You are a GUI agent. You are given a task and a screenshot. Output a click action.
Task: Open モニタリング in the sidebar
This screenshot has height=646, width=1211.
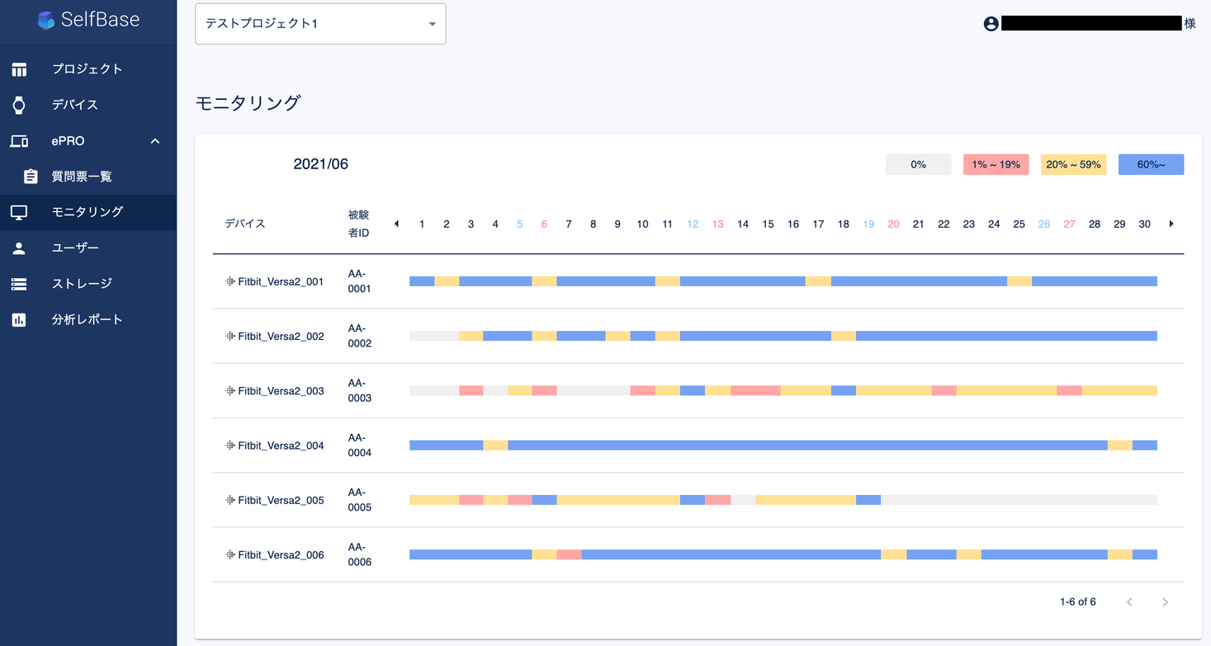[88, 212]
